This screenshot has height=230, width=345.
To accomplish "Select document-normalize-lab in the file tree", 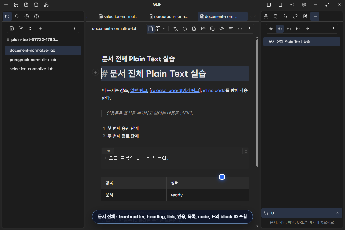I will tap(43, 50).
